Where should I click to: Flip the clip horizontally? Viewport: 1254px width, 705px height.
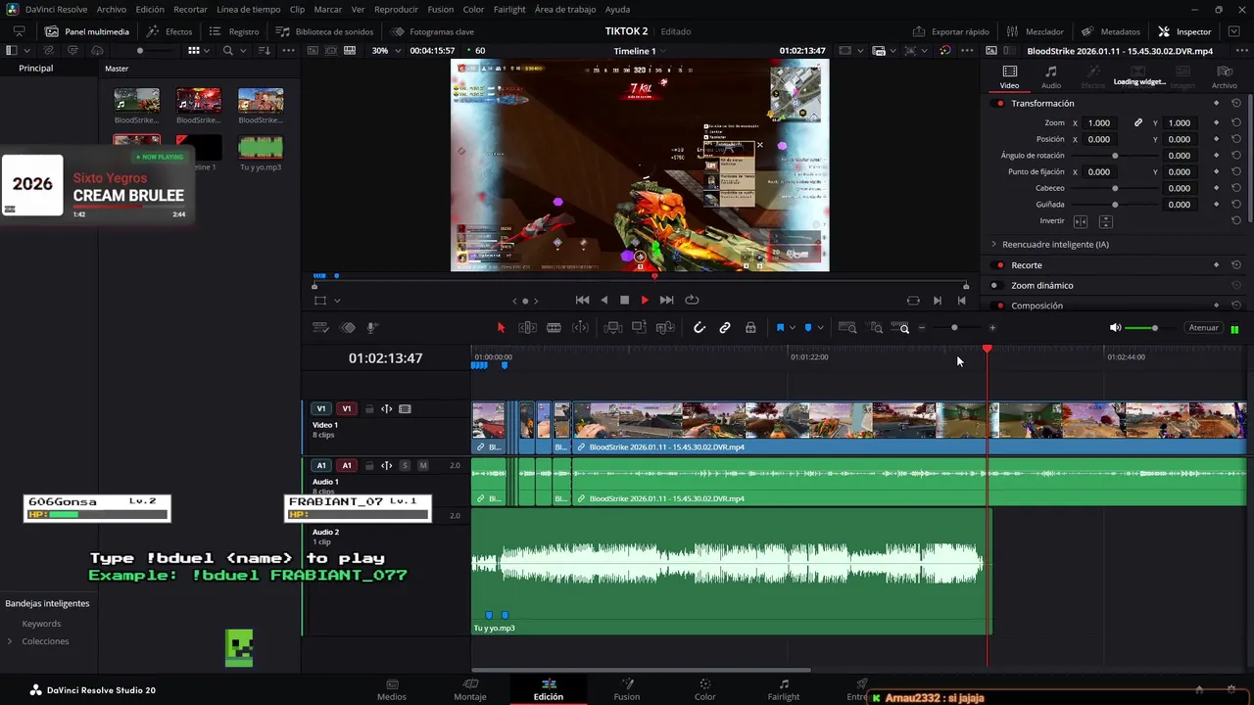point(1081,222)
